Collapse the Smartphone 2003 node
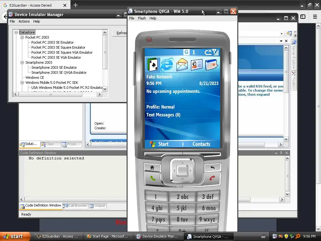This screenshot has height=241, width=321. click(22, 62)
